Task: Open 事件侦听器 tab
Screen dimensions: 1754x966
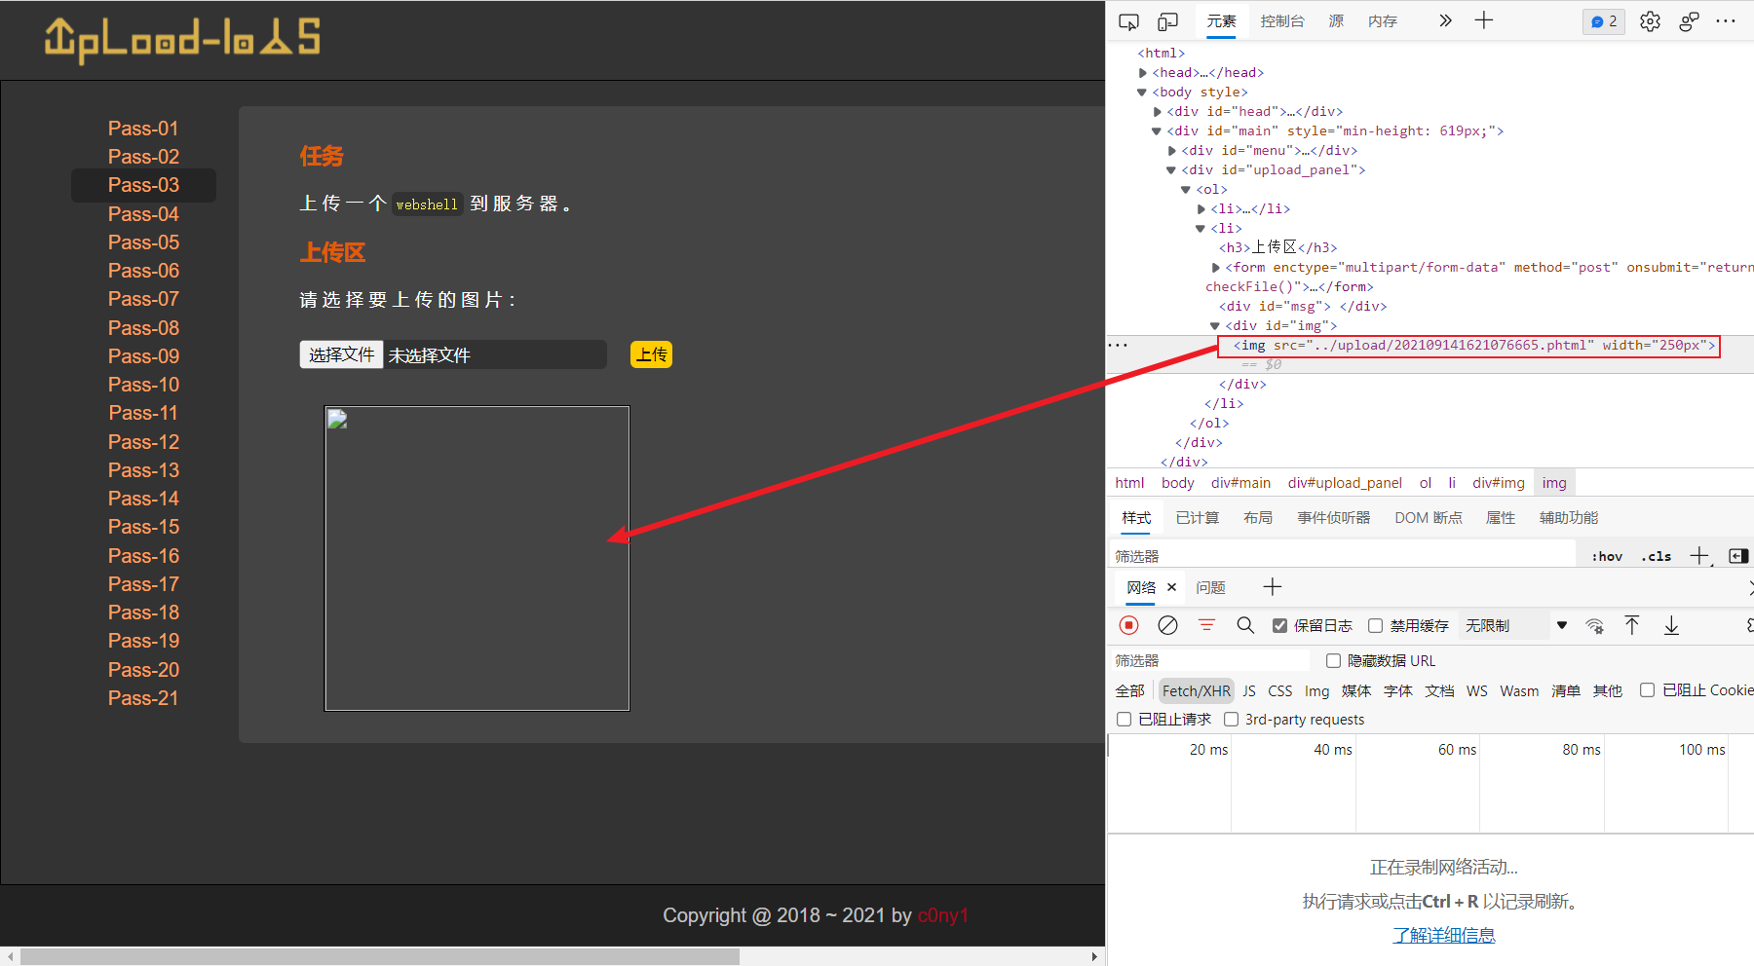Action: tap(1333, 518)
